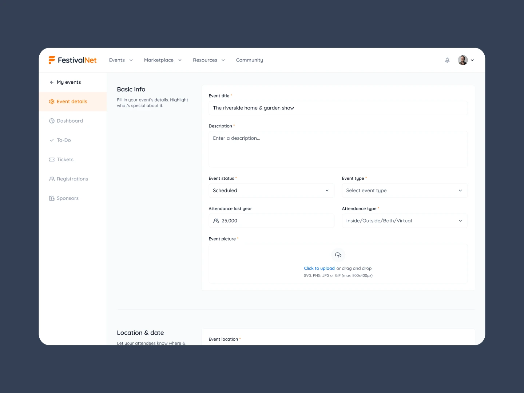The image size is (524, 393).
Task: Click the 'Click to upload' link
Action: [x=319, y=268]
